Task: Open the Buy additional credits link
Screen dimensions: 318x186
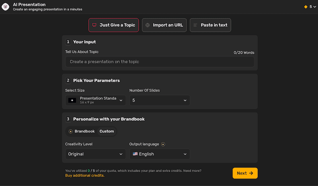Action: point(85,176)
